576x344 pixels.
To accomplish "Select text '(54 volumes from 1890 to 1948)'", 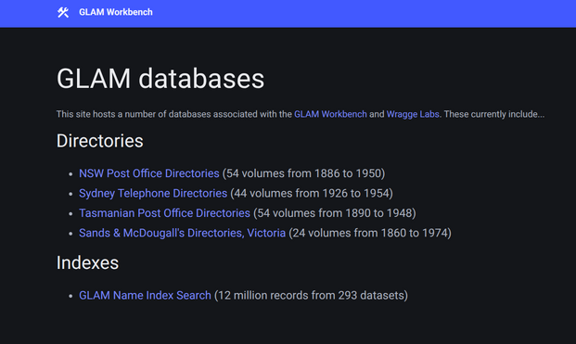I will click(x=335, y=213).
